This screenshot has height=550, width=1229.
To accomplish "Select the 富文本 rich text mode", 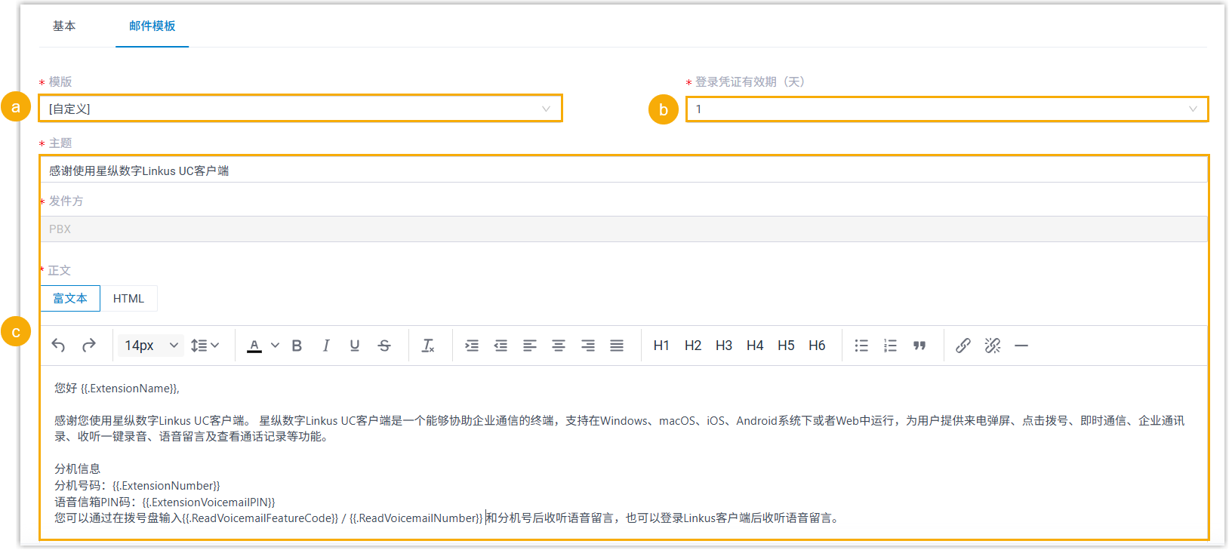I will point(70,299).
